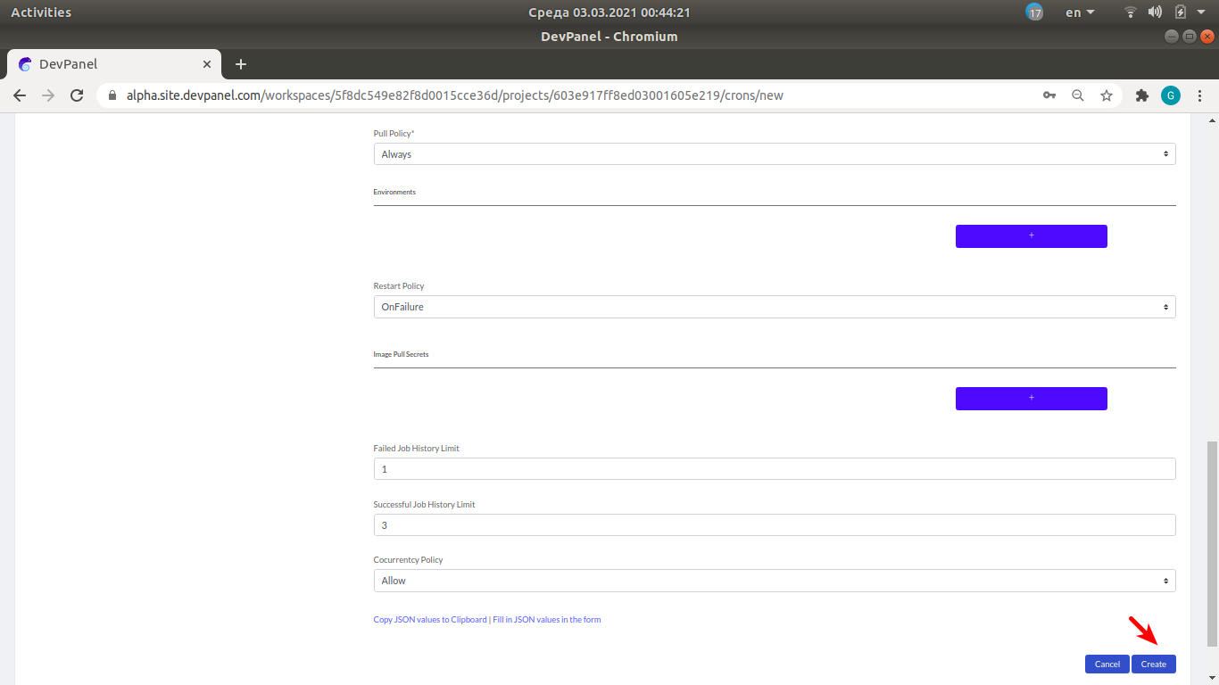
Task: Click Copy JSON values to Clipboard
Action: (x=430, y=619)
